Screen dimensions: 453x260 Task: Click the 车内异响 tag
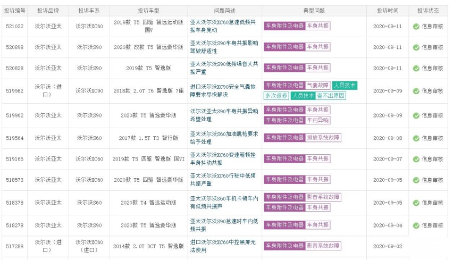(318, 120)
